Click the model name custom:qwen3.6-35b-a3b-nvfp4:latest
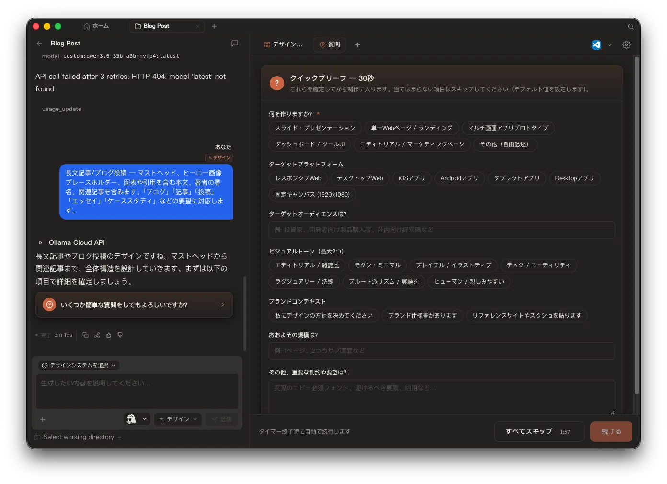Image resolution: width=667 pixels, height=484 pixels. (x=121, y=56)
